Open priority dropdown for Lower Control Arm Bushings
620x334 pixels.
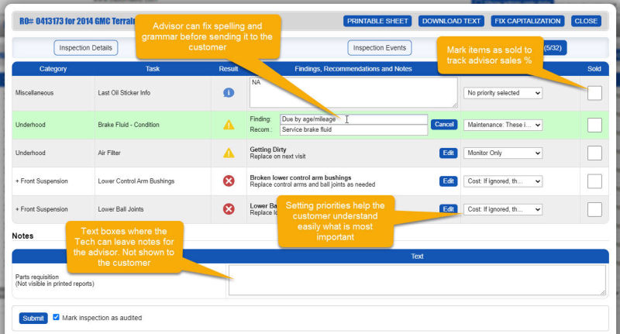[x=502, y=181]
